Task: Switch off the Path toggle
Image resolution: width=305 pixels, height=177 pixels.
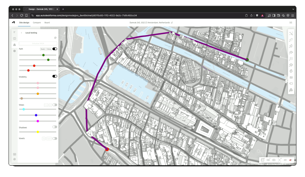Action: point(55,49)
